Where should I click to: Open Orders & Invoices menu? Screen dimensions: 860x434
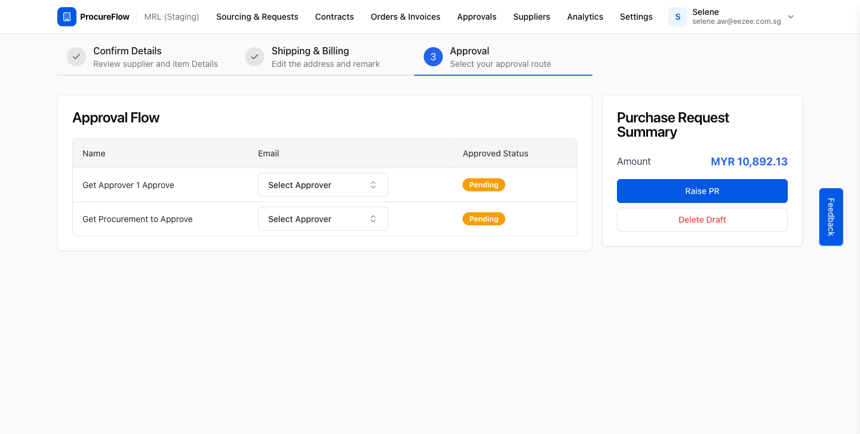406,17
